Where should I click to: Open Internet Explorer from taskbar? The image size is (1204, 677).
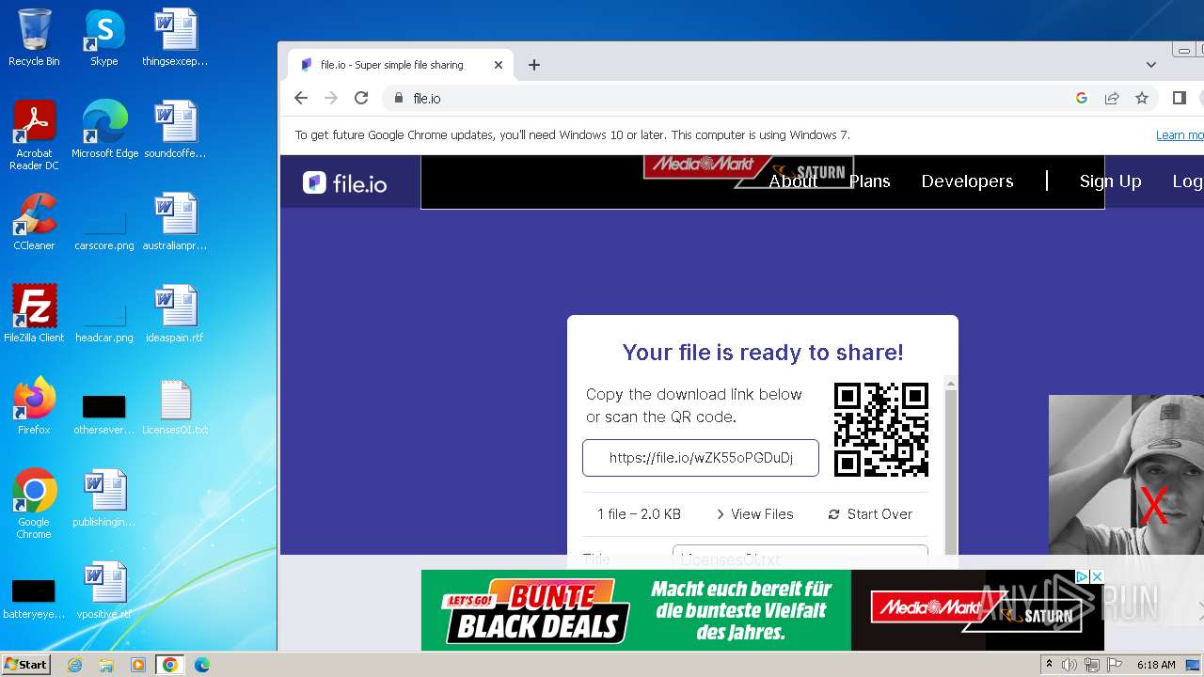(x=74, y=665)
